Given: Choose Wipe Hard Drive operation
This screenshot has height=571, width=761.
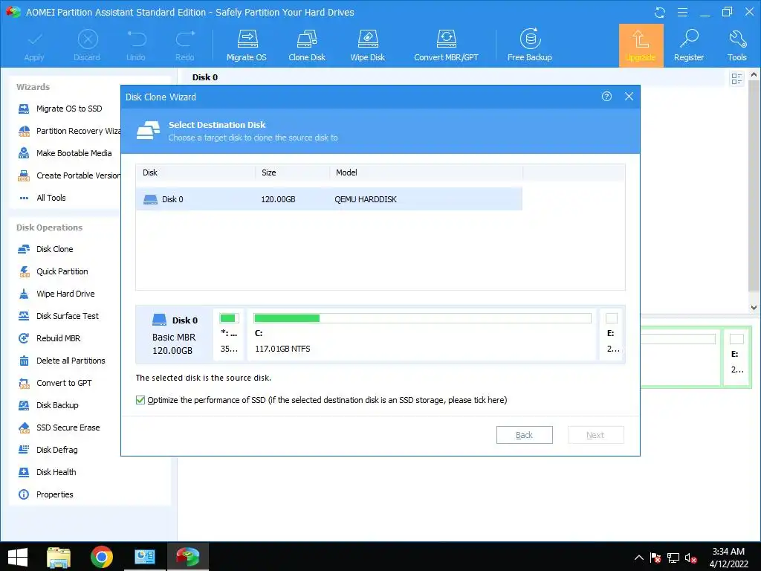Looking at the screenshot, I should click(x=56, y=294).
